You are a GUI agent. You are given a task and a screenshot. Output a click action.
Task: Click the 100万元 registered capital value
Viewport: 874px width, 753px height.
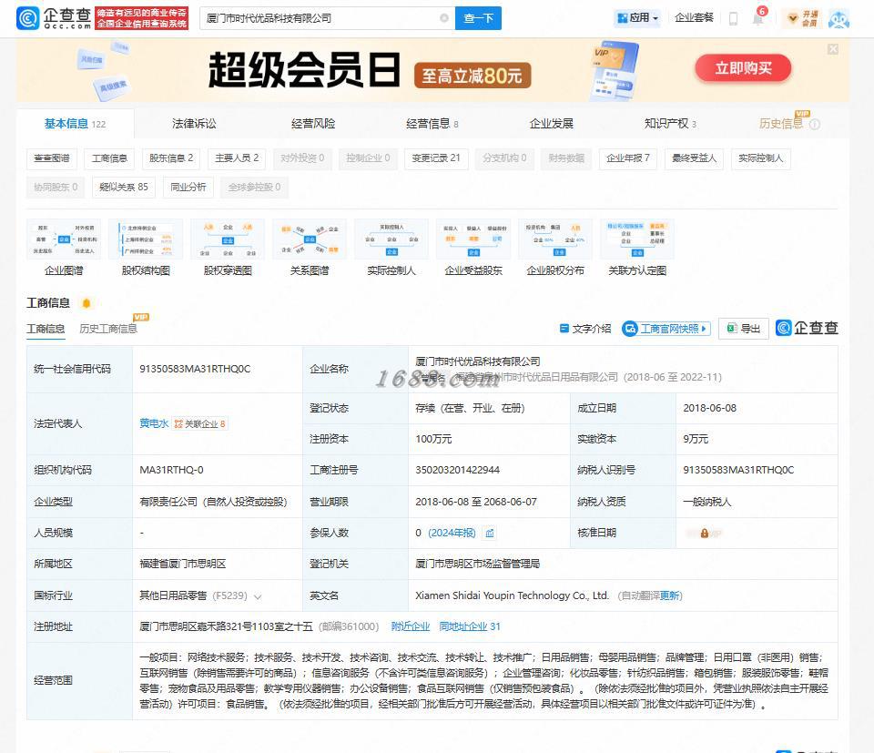(x=433, y=439)
